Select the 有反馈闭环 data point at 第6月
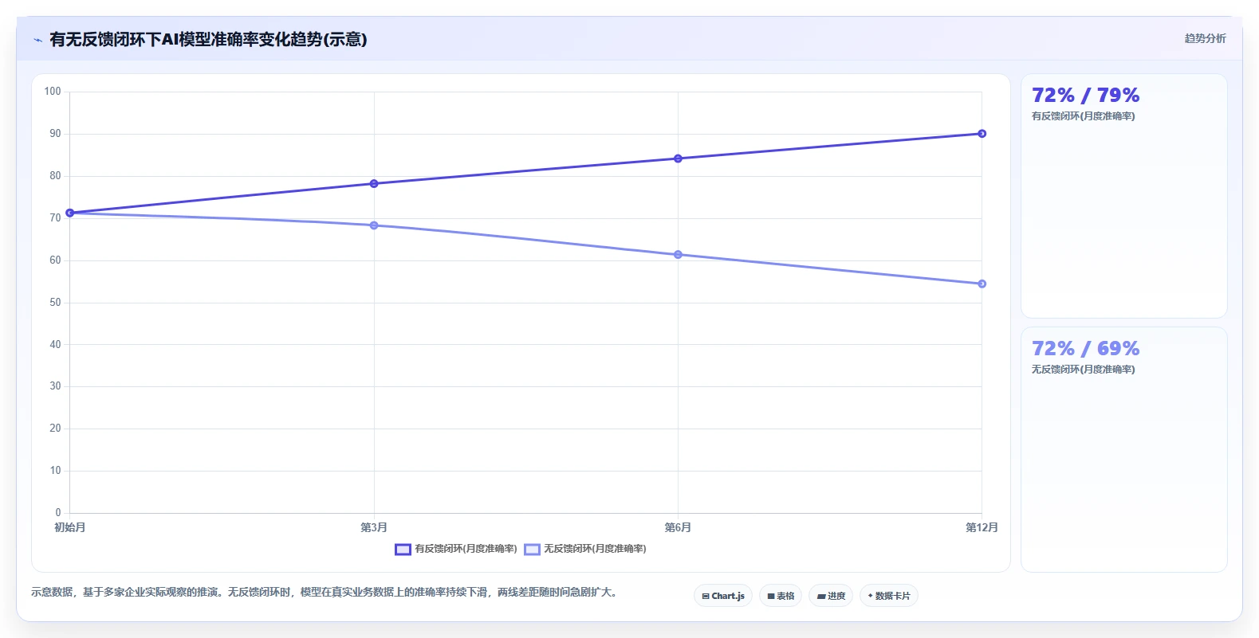This screenshot has height=638, width=1259. 678,159
